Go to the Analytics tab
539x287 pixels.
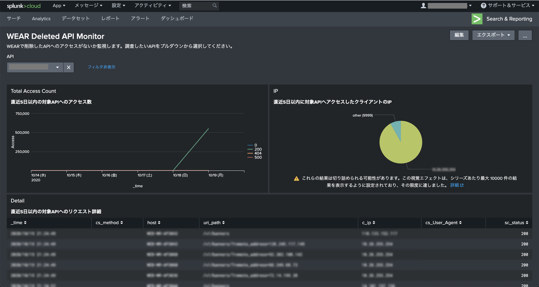click(x=41, y=19)
